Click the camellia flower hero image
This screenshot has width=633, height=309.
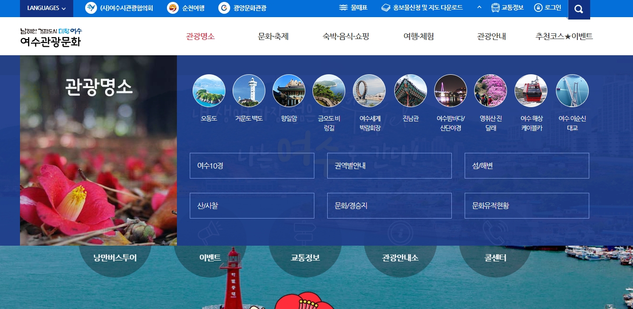97,150
